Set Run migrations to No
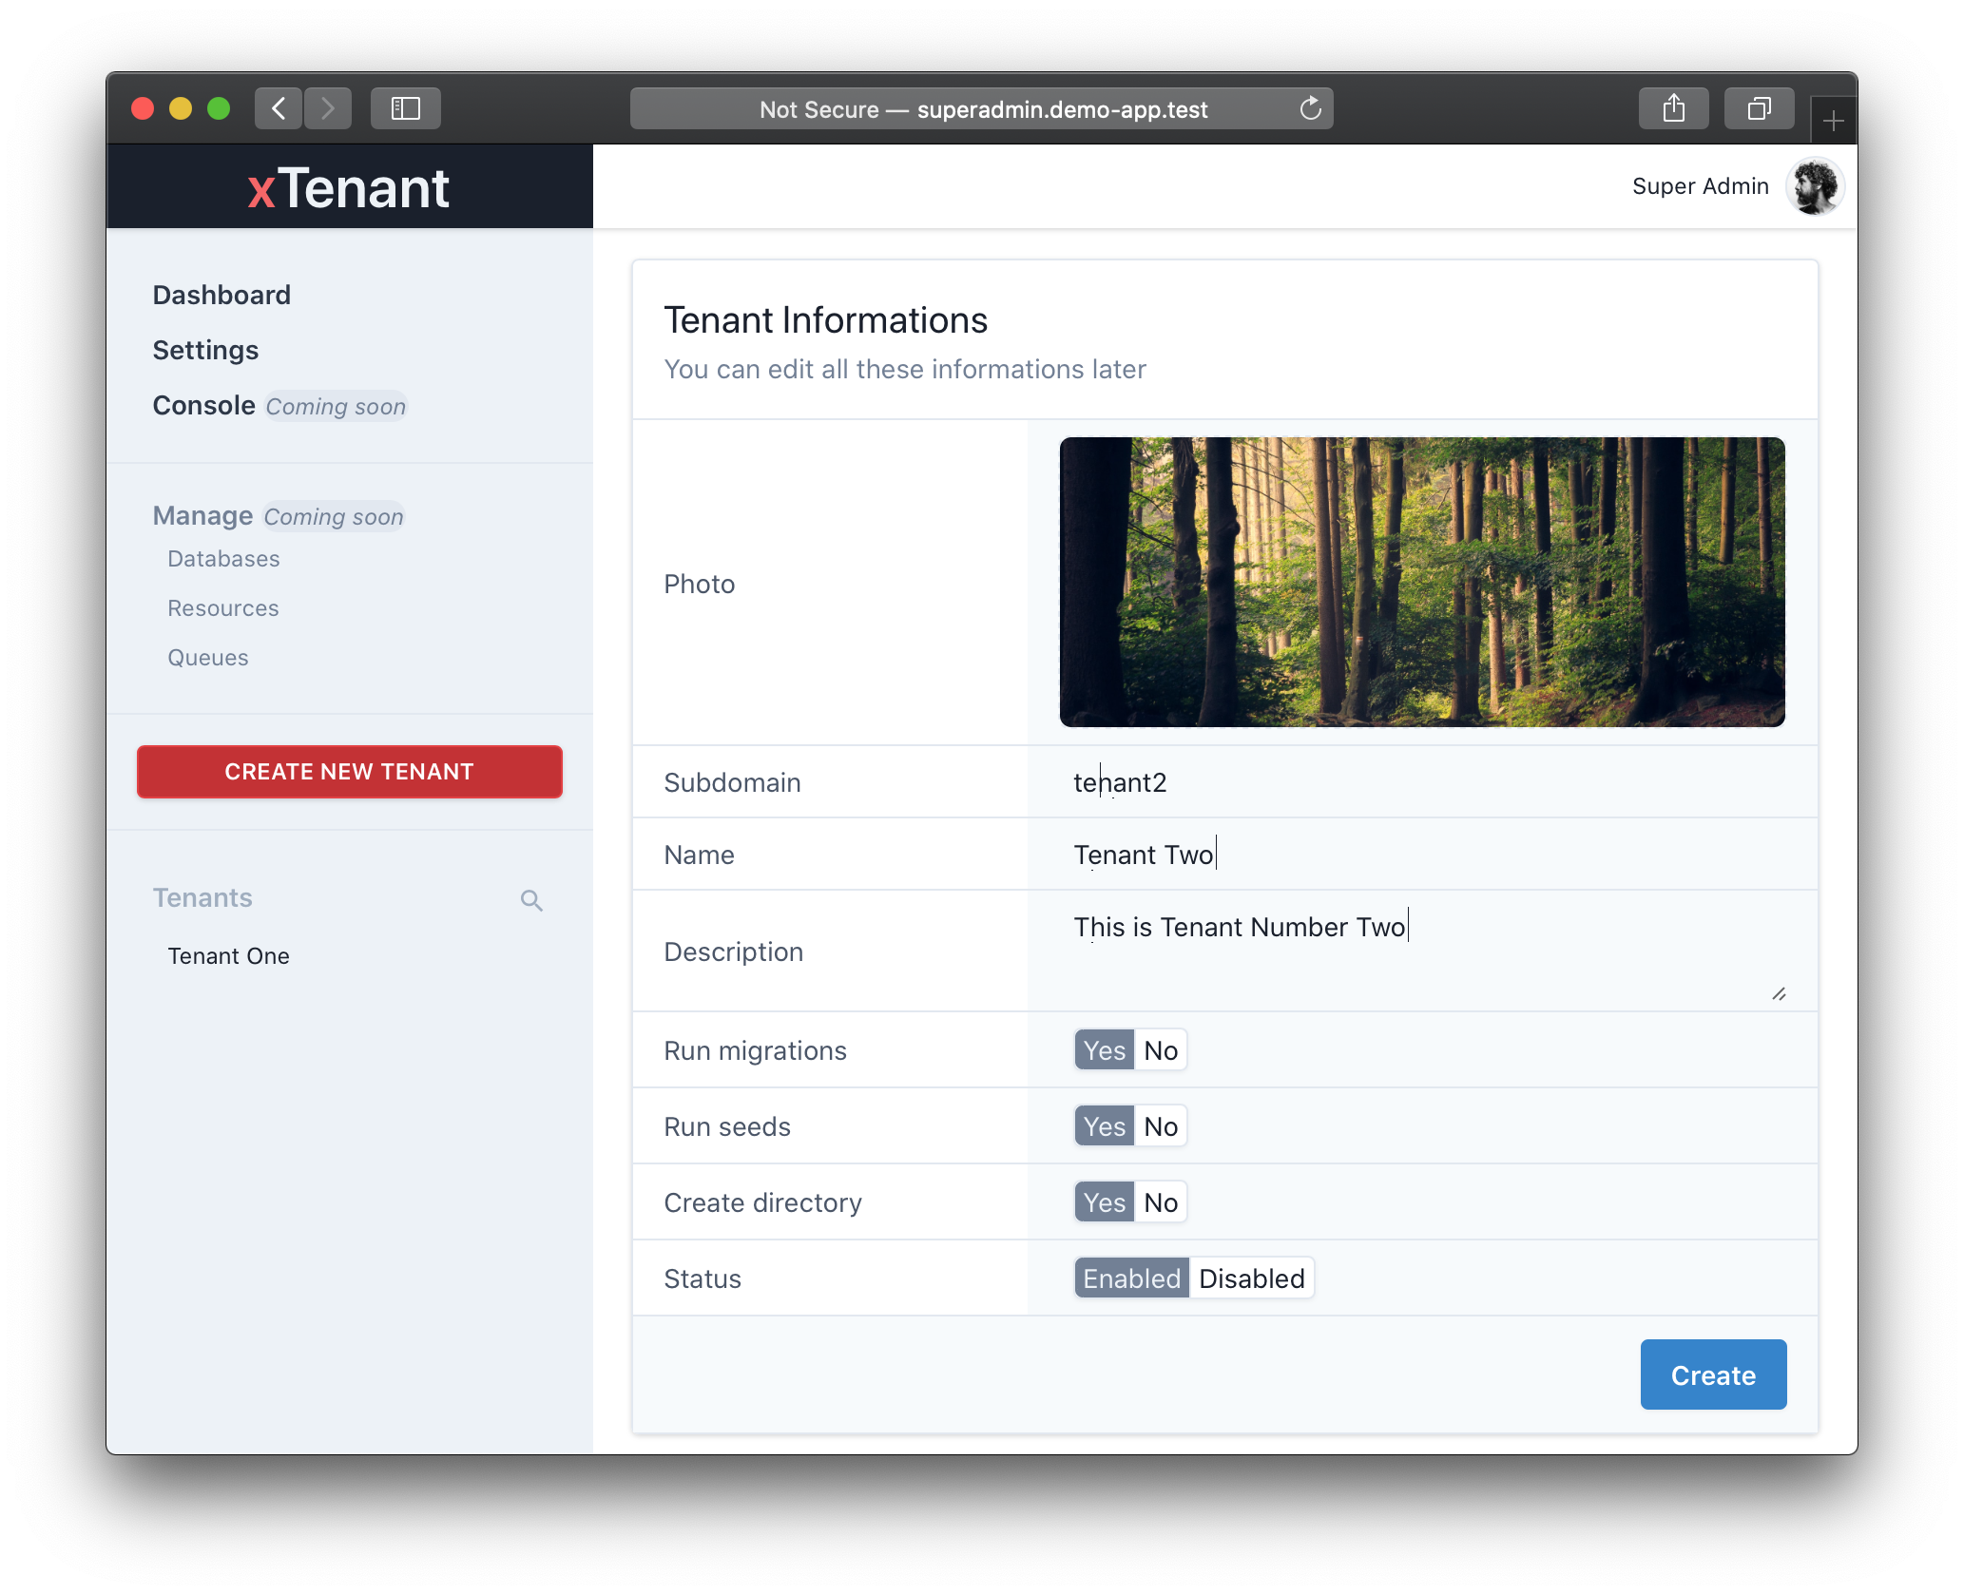Image resolution: width=1964 pixels, height=1595 pixels. (x=1161, y=1050)
